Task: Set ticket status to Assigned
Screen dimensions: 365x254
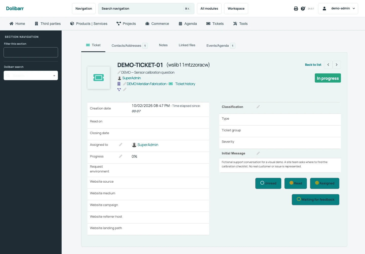Action: [325, 183]
